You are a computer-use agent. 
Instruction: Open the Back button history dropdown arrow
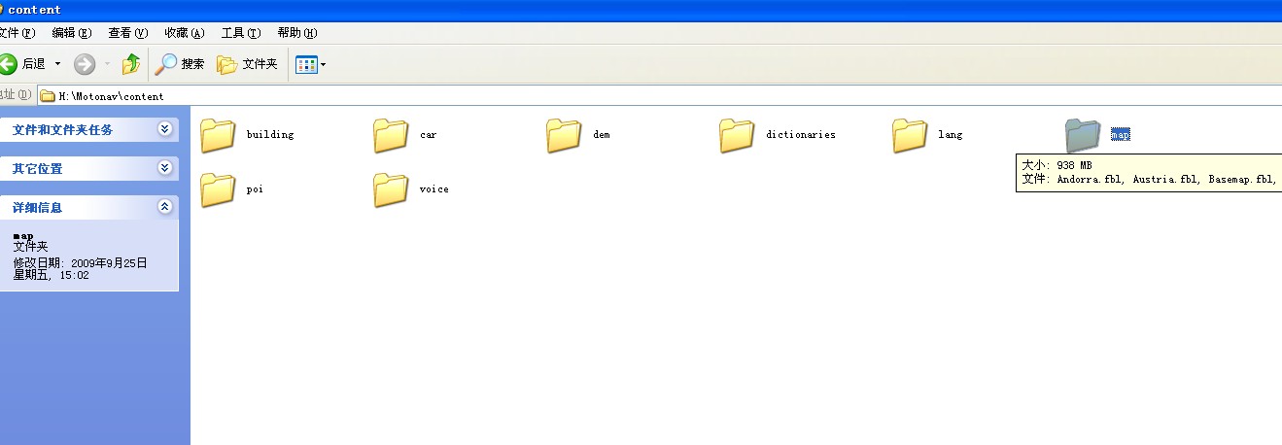coord(57,64)
